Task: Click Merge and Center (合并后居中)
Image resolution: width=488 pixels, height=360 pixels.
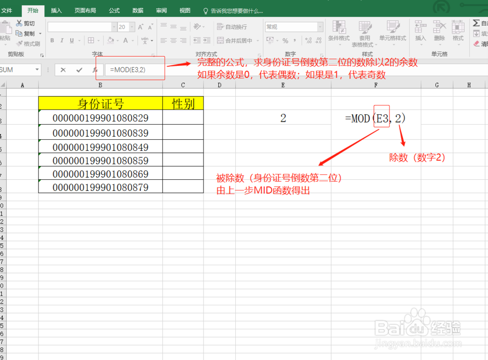Action: pos(235,41)
